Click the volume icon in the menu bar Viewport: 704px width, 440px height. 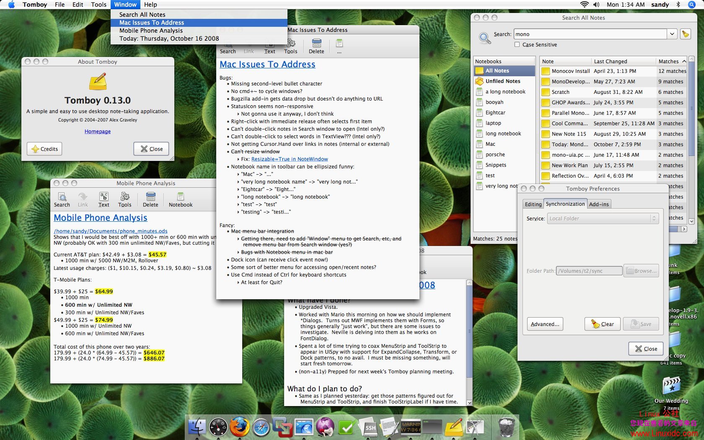coord(596,5)
